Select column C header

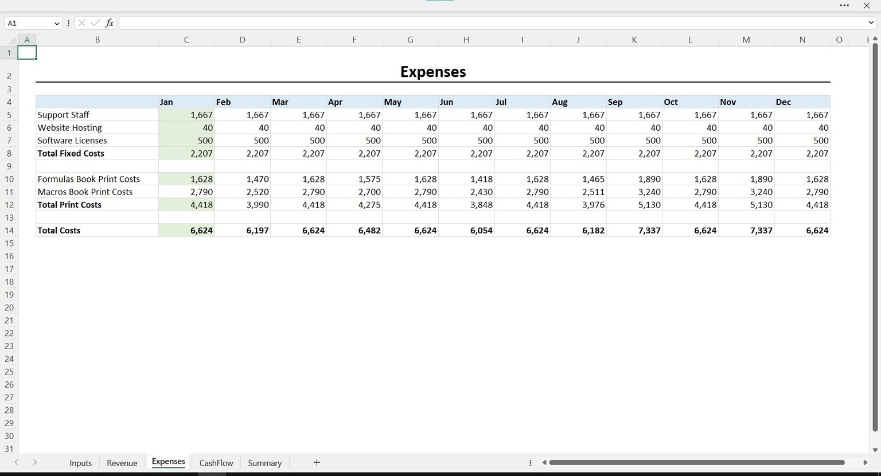(186, 40)
